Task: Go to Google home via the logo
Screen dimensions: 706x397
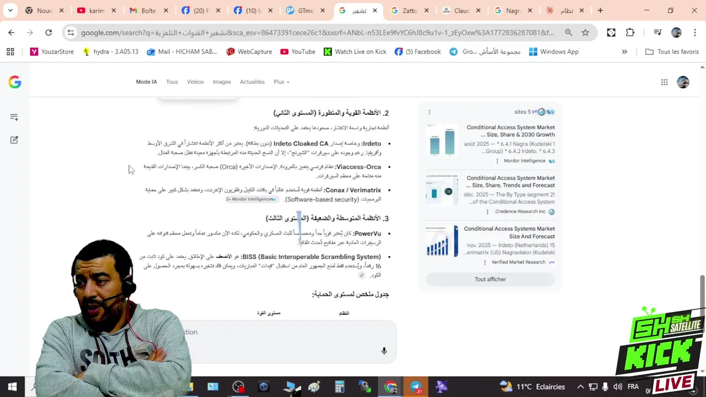Action: click(x=15, y=82)
